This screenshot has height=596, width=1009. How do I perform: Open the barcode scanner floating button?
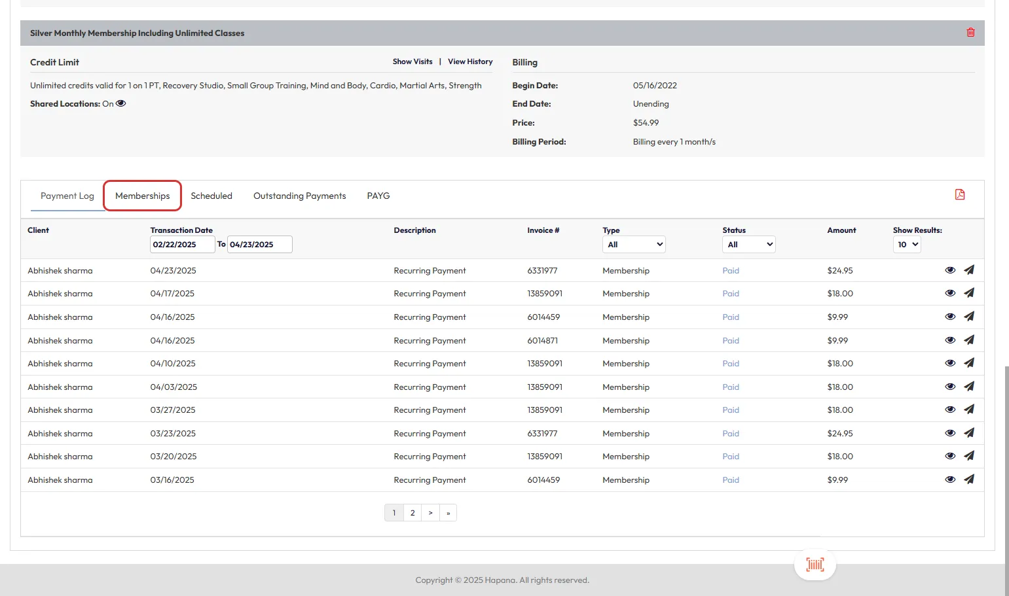815,565
